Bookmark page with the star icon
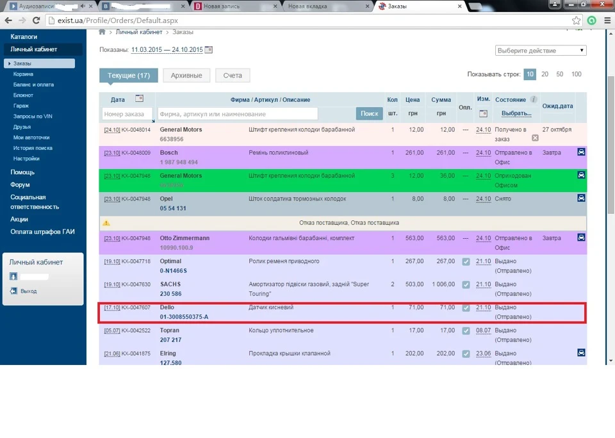Image resolution: width=615 pixels, height=438 pixels. tap(576, 20)
